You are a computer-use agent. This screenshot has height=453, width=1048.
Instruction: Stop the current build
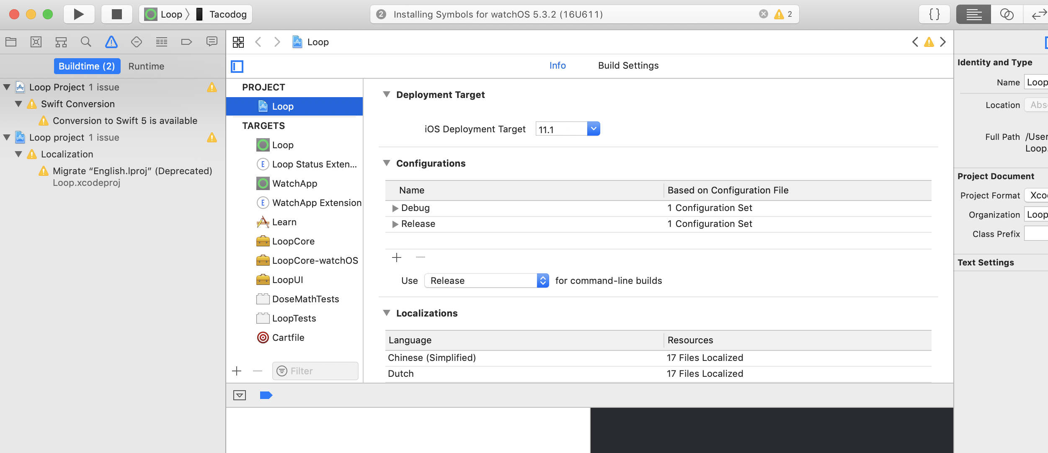pos(116,14)
